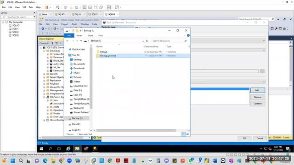Switch to the SQLAD VM tab
The width and height of the screenshot is (294, 165).
point(61,14)
